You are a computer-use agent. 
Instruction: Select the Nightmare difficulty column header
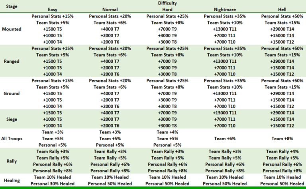(225, 10)
